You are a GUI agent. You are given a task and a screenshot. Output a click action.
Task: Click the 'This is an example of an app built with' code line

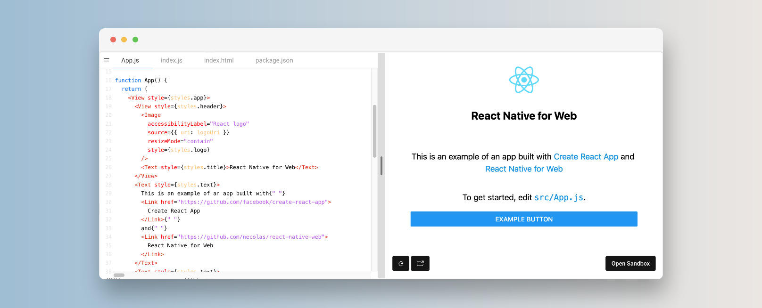pyautogui.click(x=213, y=194)
